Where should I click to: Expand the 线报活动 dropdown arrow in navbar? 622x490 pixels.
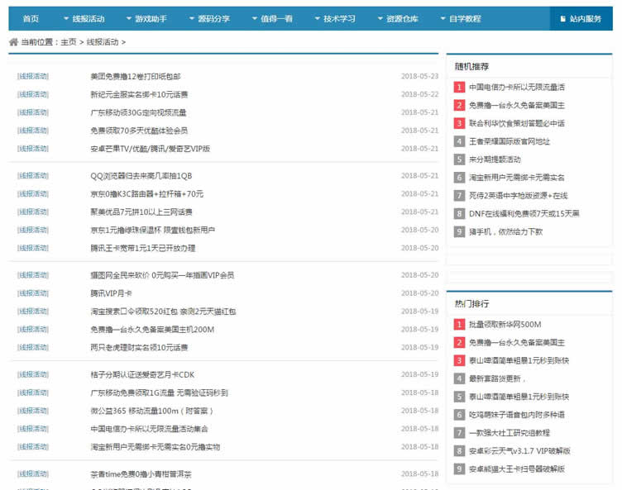click(x=66, y=18)
